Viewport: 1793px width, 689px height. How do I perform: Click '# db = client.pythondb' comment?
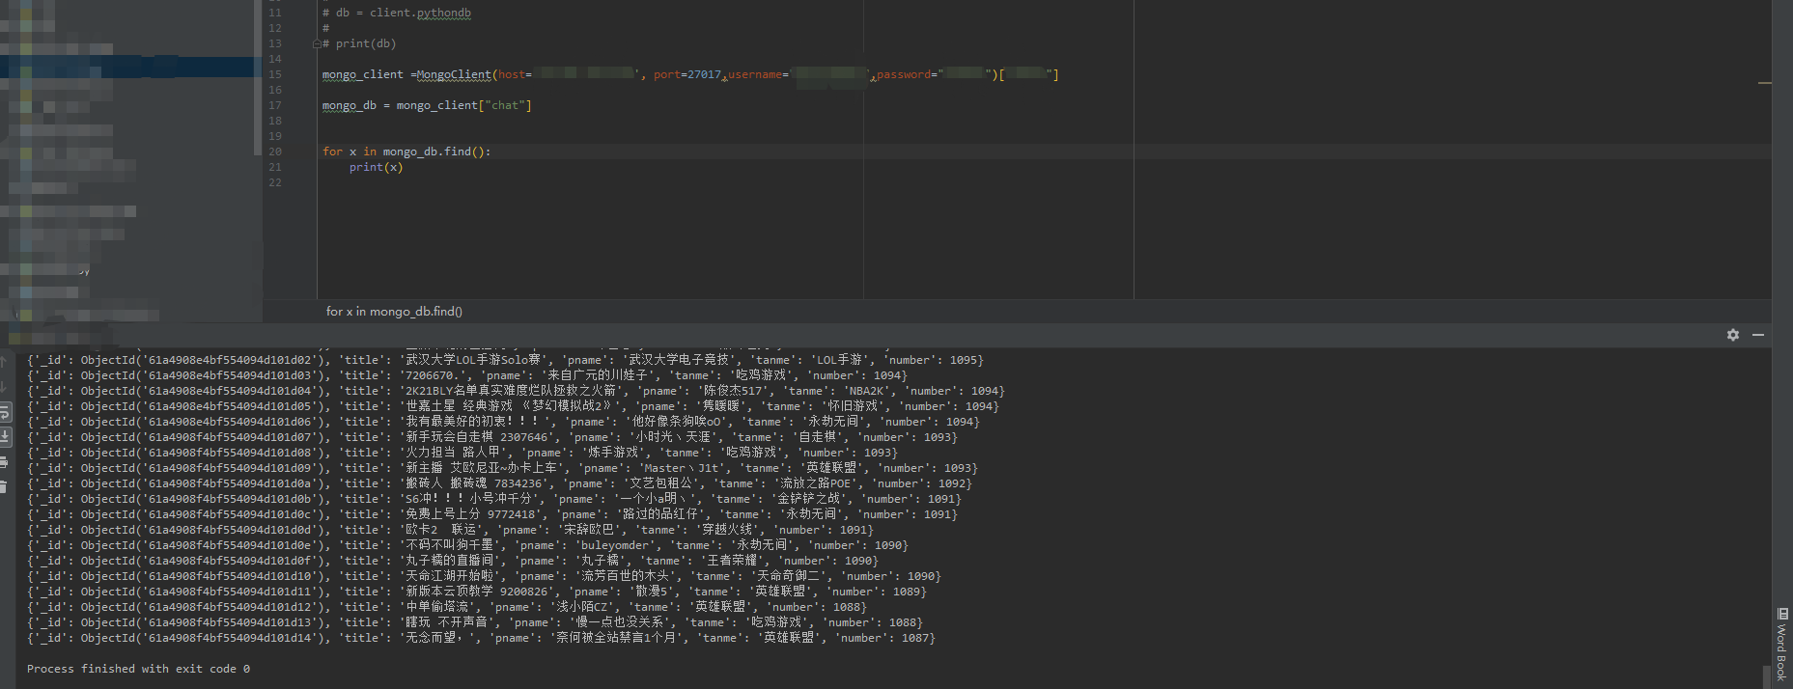397,13
